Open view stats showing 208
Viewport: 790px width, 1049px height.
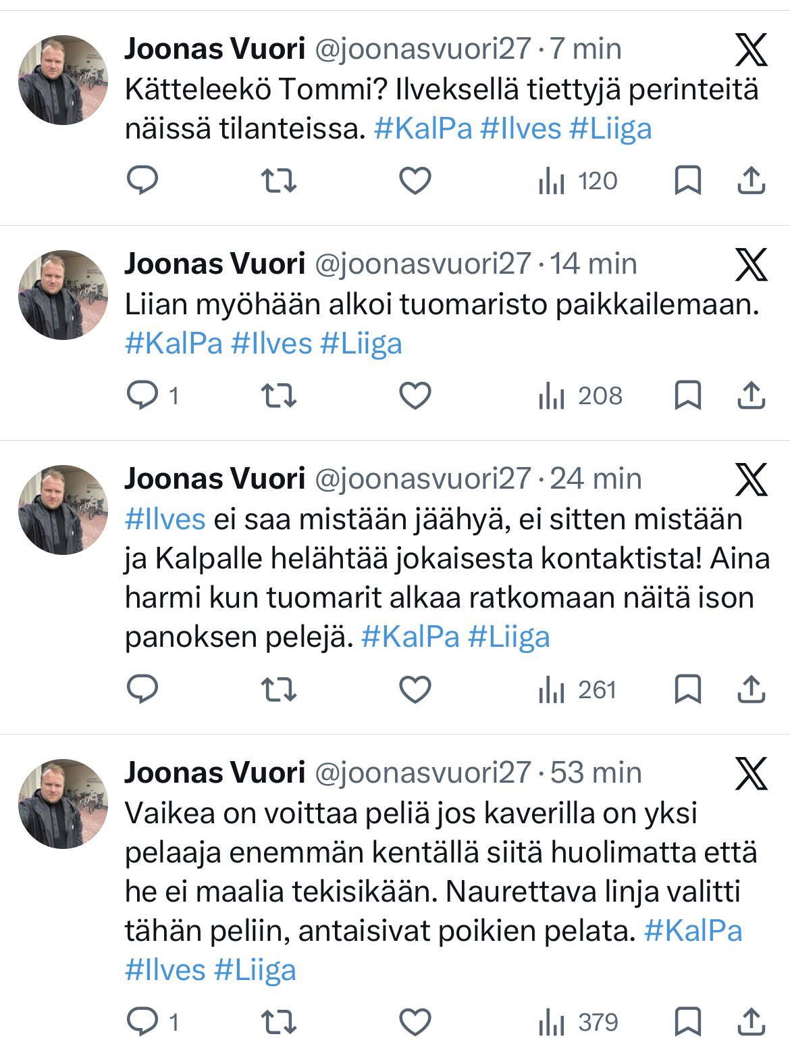(x=580, y=395)
